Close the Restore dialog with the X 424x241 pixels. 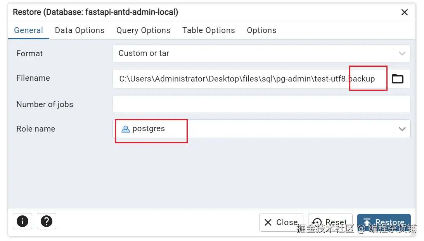click(x=404, y=12)
